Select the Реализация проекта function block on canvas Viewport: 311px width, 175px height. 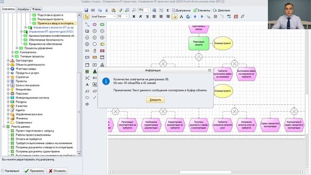pos(199,43)
